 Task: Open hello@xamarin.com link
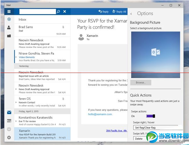[100, 114]
